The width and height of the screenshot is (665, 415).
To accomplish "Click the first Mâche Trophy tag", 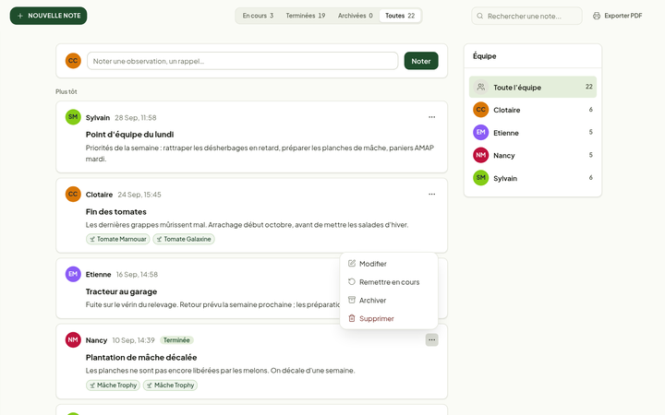I will coord(113,385).
